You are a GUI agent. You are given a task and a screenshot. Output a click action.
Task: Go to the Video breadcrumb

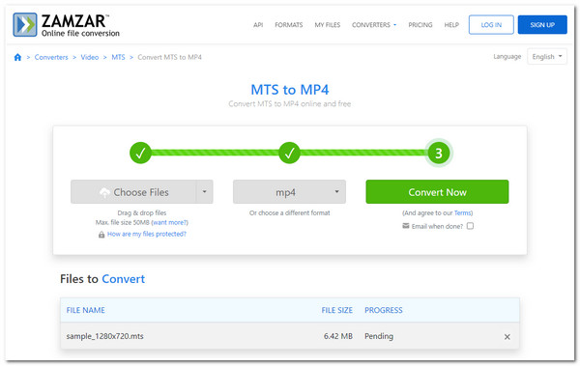click(x=90, y=57)
